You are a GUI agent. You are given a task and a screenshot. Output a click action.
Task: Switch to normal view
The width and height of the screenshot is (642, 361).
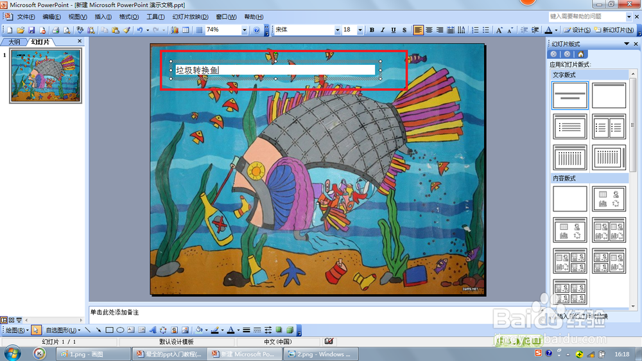(4, 320)
